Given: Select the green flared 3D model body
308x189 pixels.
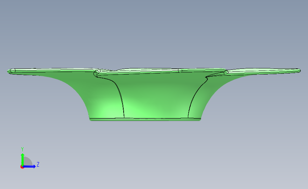Looking at the screenshot, I should pyautogui.click(x=154, y=94).
